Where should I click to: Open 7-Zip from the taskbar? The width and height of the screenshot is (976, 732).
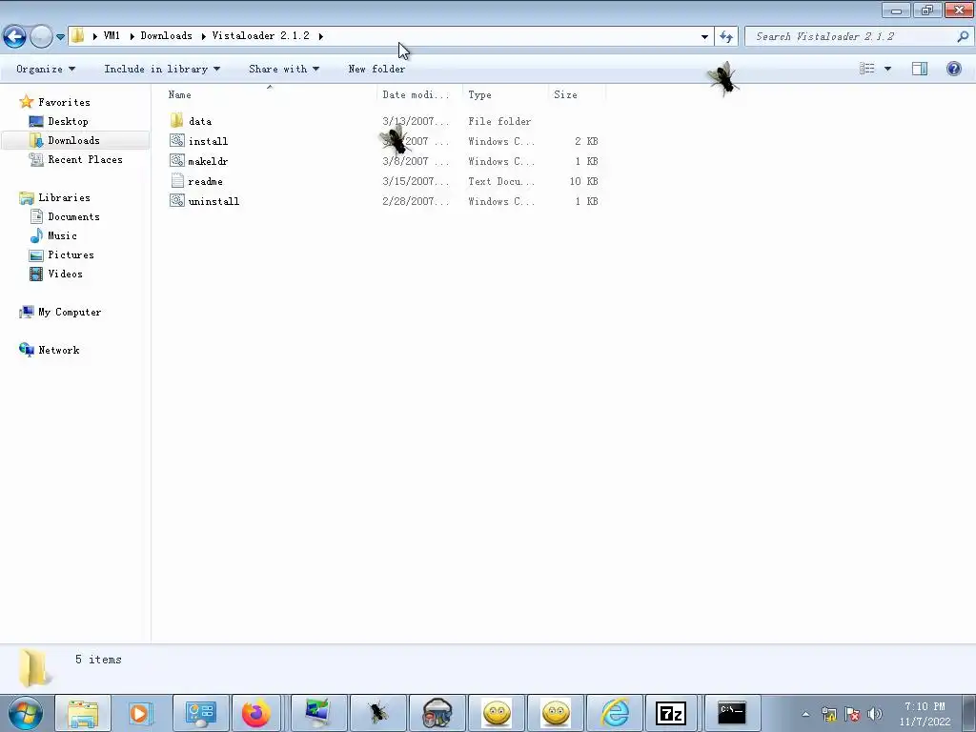[x=671, y=713]
